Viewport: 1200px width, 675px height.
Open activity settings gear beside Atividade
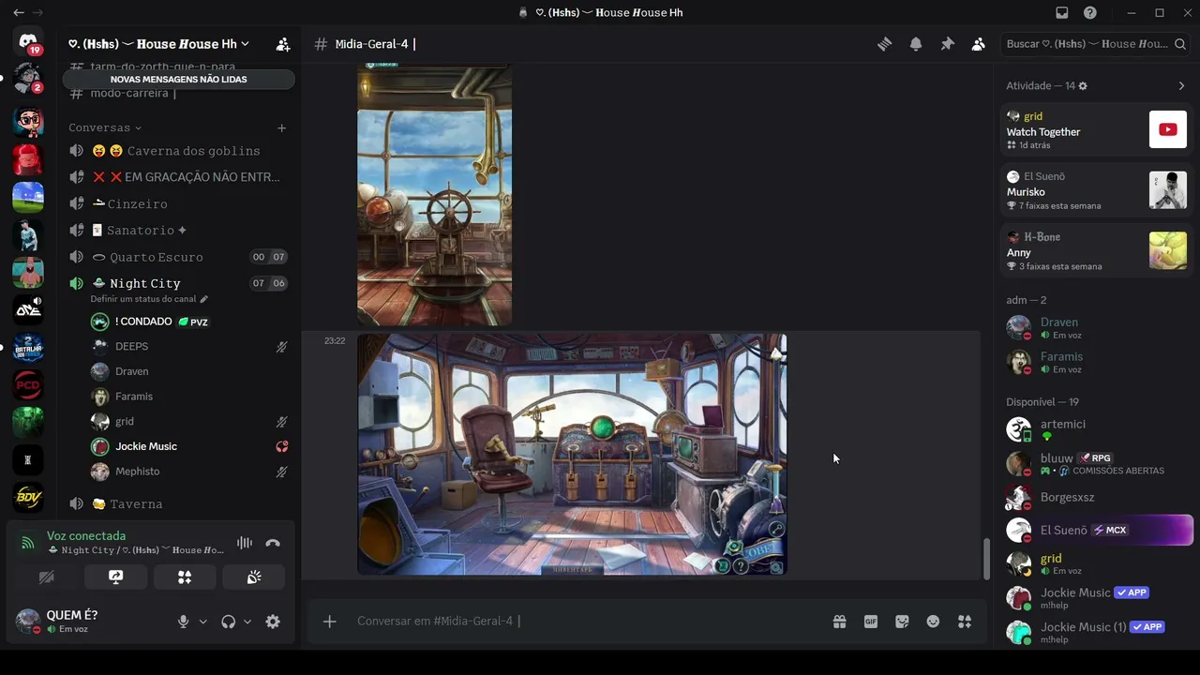click(x=1083, y=86)
